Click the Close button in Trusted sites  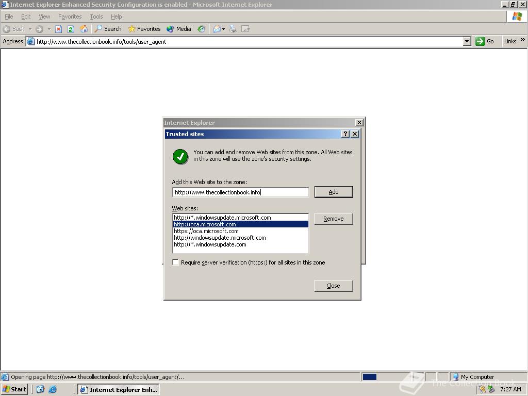[334, 286]
